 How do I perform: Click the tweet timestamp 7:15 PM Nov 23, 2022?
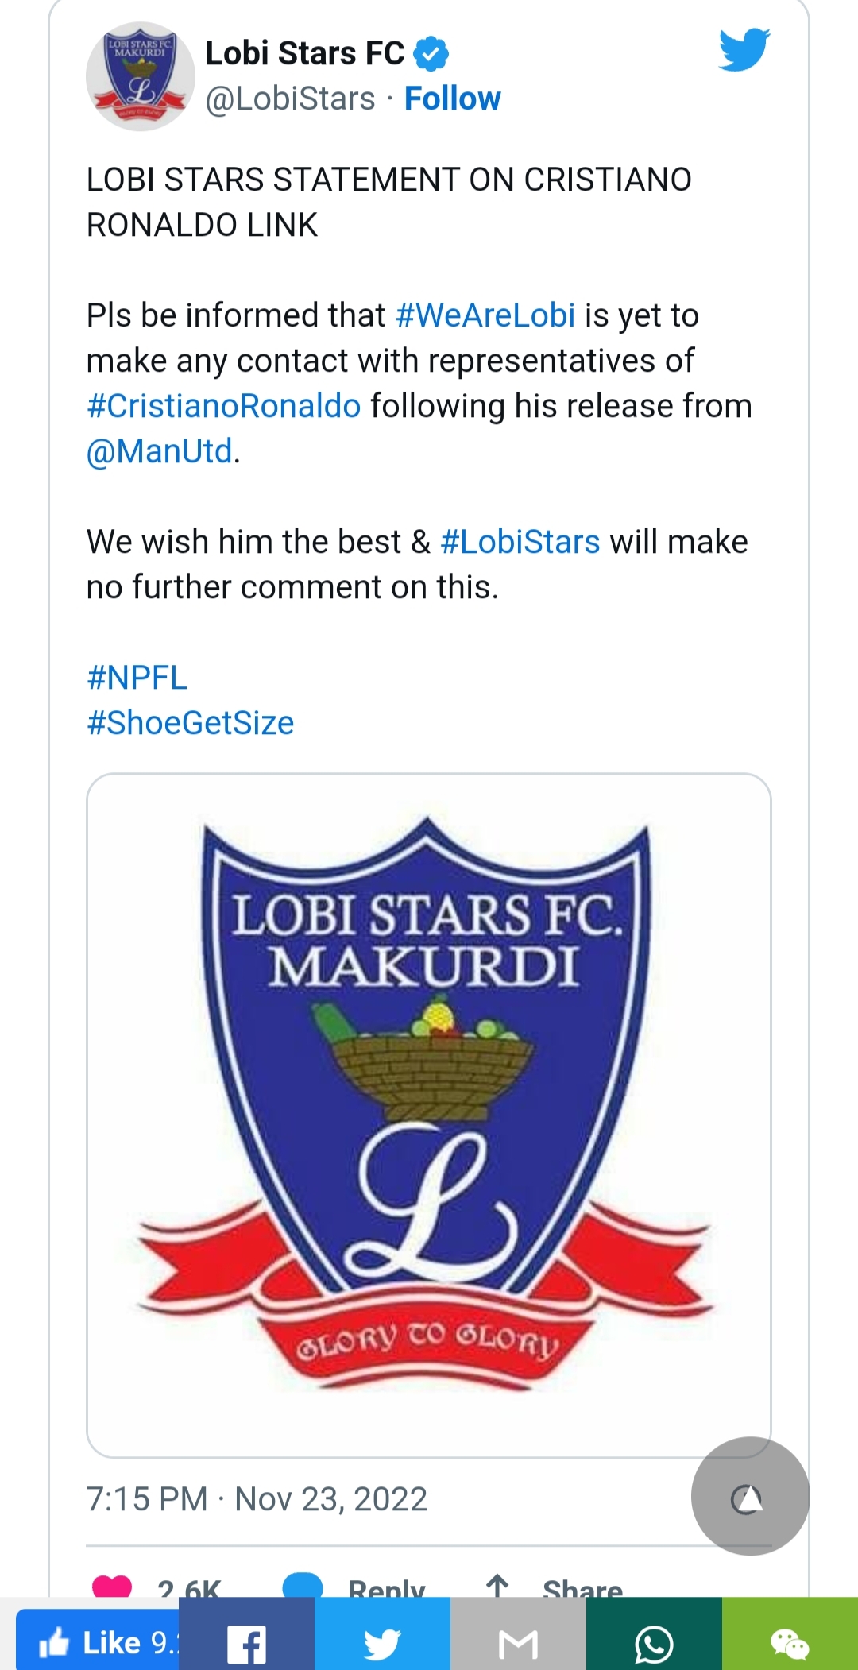pyautogui.click(x=257, y=1499)
